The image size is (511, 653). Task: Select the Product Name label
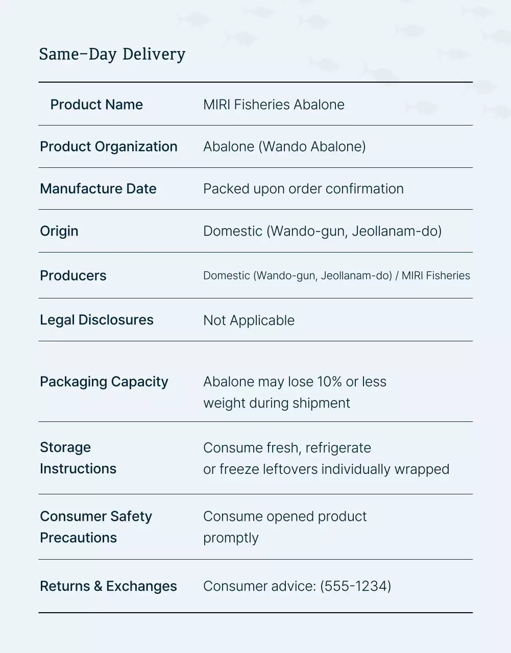(x=96, y=105)
